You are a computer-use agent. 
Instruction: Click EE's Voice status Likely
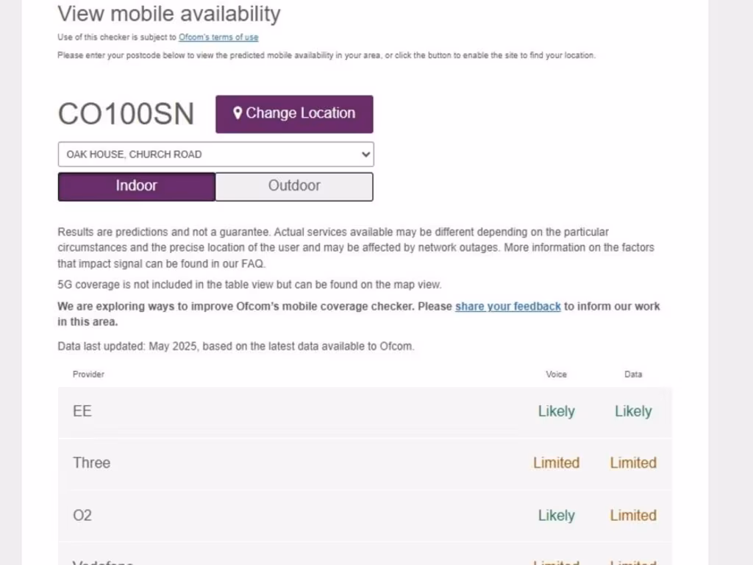click(556, 411)
